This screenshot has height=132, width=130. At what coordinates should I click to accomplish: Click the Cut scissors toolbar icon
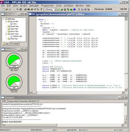click(15, 9)
